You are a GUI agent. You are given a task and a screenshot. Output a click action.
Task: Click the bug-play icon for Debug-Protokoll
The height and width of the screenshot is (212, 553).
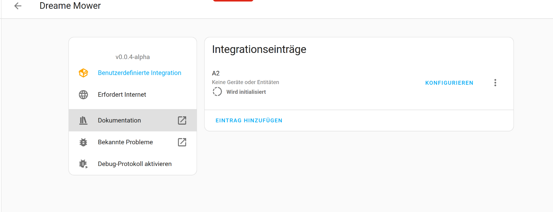click(84, 164)
